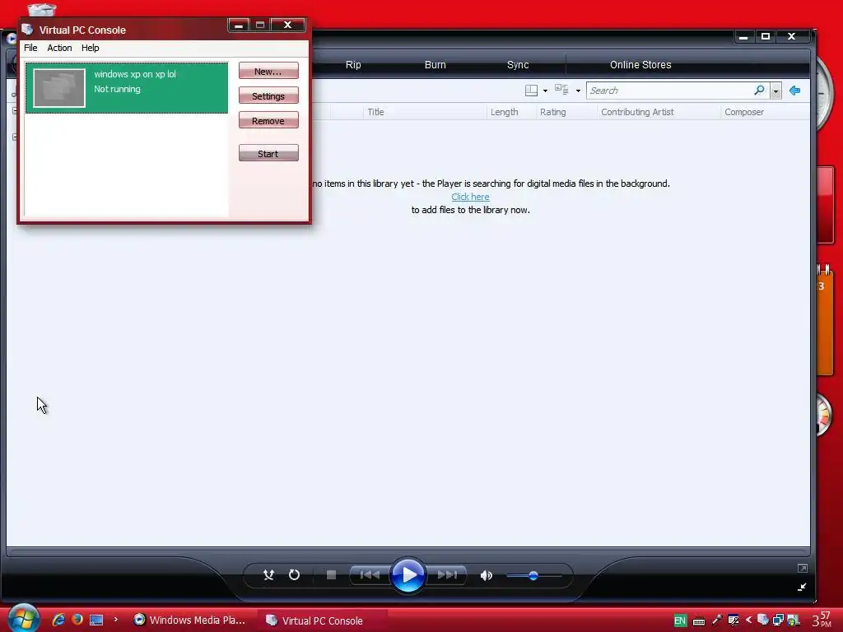
Task: Click the view options icon in Media Player
Action: point(561,90)
